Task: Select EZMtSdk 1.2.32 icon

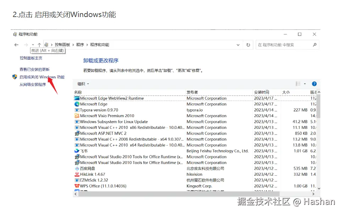Action: (77, 180)
